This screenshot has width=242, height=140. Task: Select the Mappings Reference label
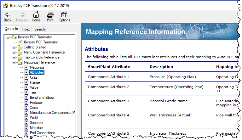click(39, 62)
